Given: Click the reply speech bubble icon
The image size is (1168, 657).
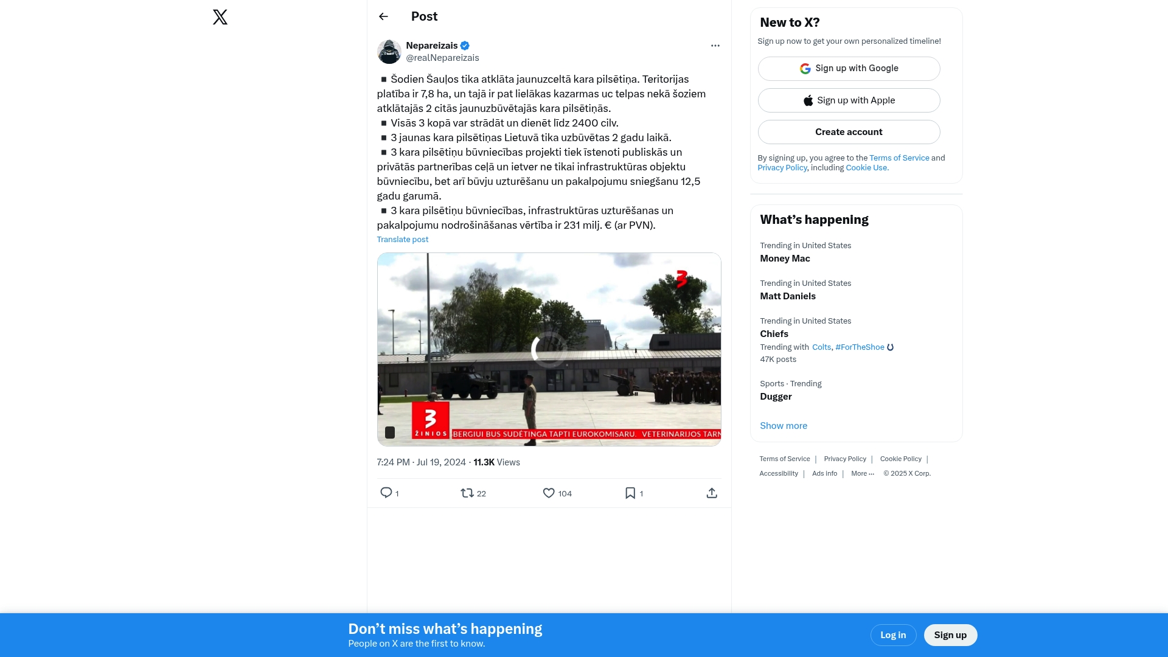Looking at the screenshot, I should point(386,493).
